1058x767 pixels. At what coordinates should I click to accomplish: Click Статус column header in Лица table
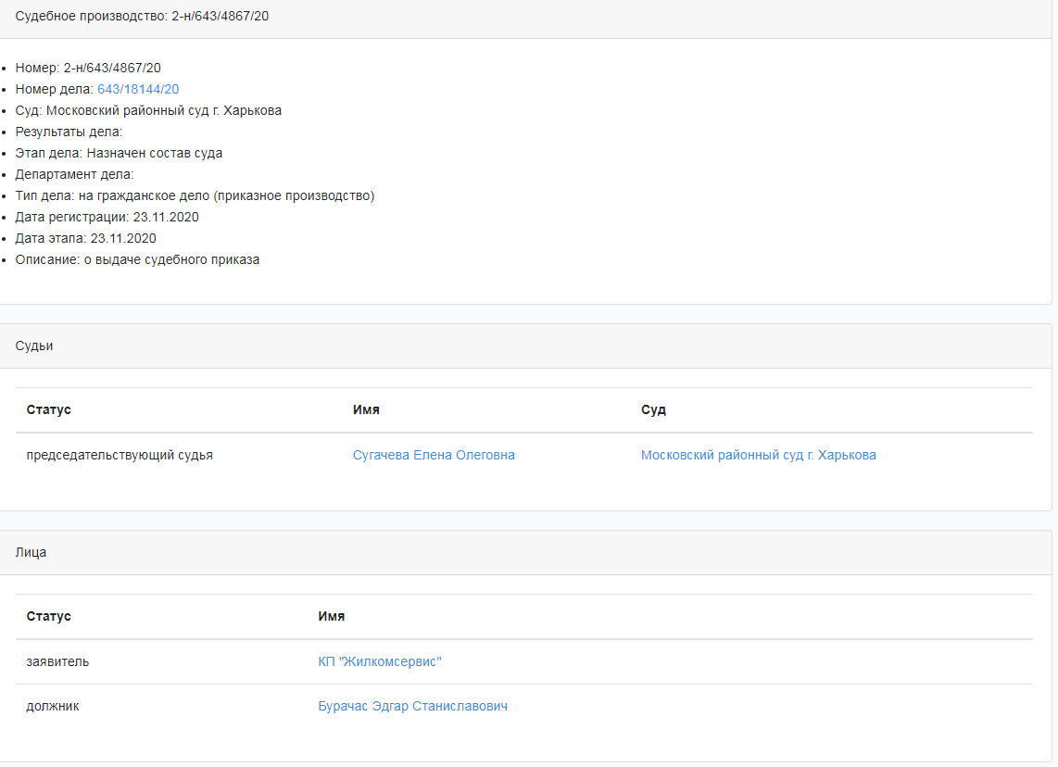click(49, 616)
